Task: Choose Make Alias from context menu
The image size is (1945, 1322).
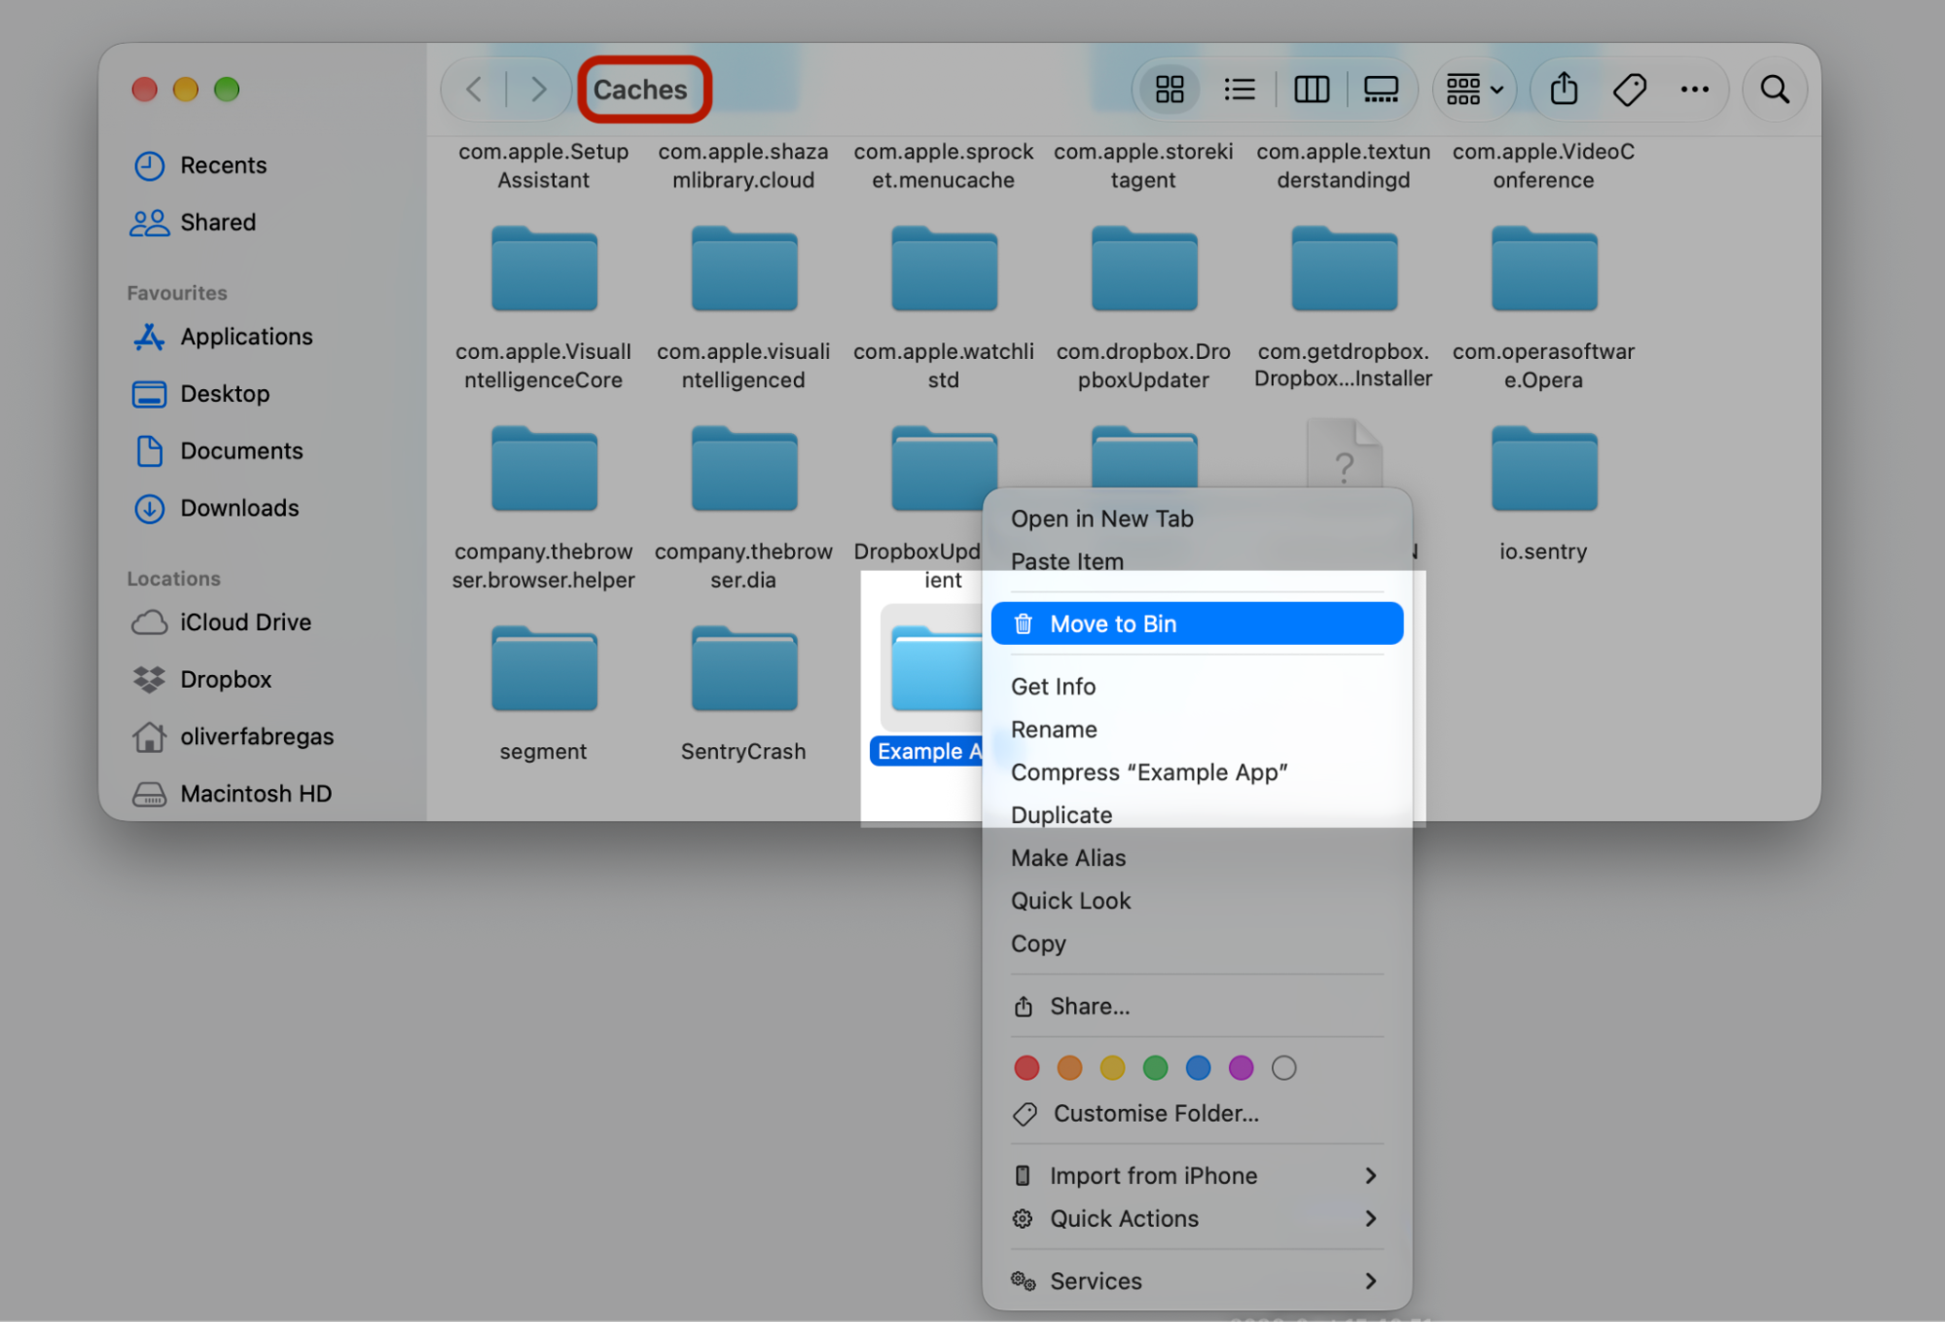Action: 1197,858
